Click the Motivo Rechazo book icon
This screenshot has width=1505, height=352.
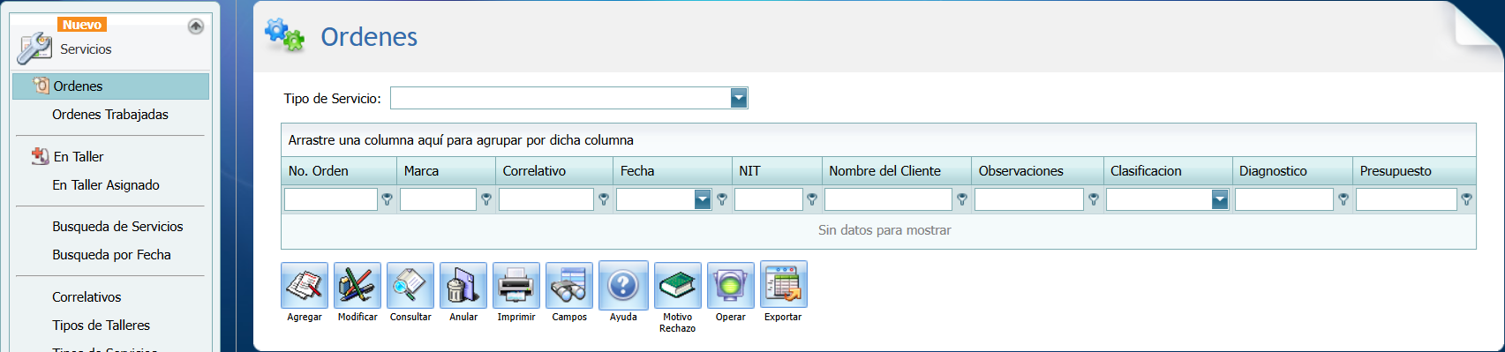click(x=678, y=285)
